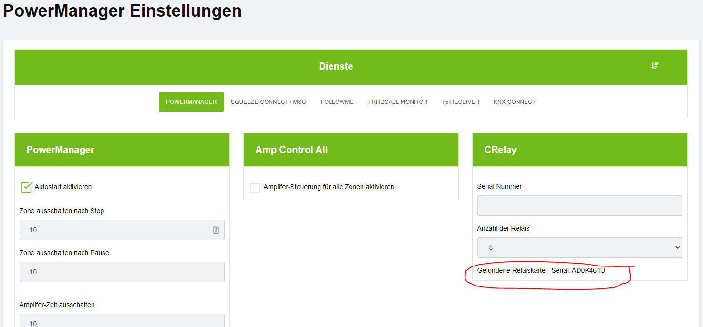Click the PowerManager panel header
Image resolution: width=703 pixels, height=327 pixels.
(122, 150)
